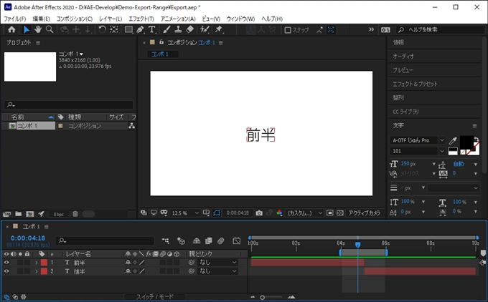Open the magnification dropdown 12.5 %
The height and width of the screenshot is (302, 488).
[185, 213]
